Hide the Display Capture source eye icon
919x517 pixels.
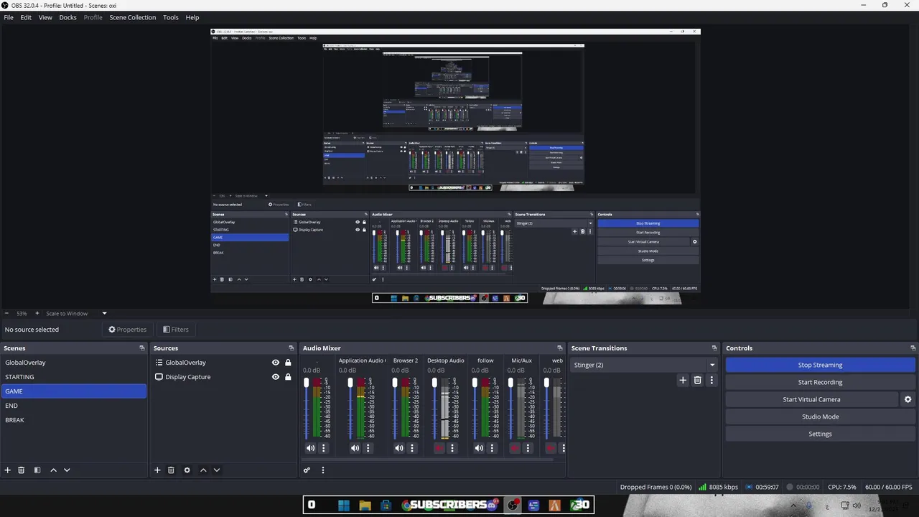tap(276, 377)
